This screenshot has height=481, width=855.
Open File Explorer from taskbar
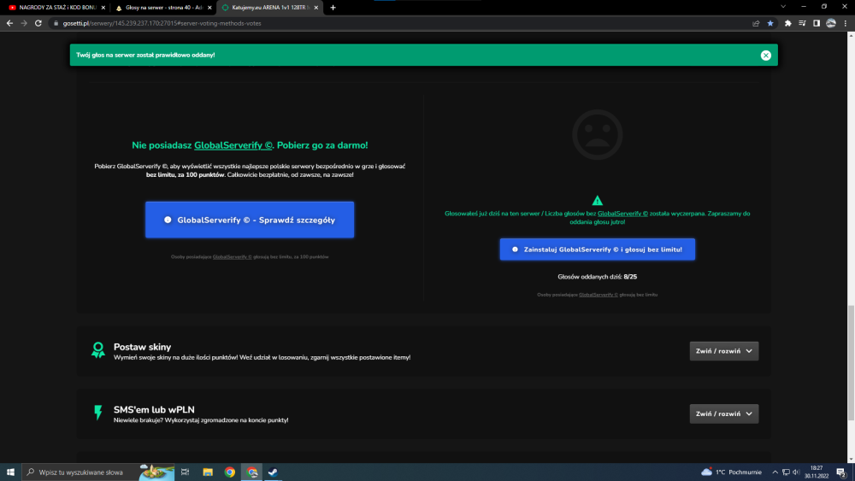(207, 472)
